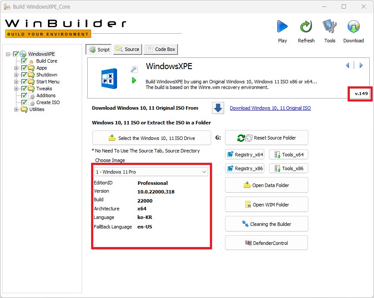Screen dimensions: 374x298
Task: Click the Additions gear script icon
Action: [32, 96]
